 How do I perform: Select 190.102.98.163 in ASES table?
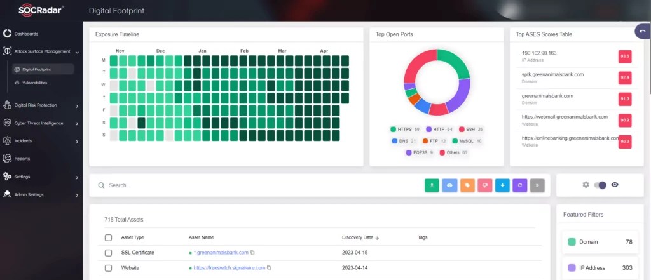pos(539,53)
